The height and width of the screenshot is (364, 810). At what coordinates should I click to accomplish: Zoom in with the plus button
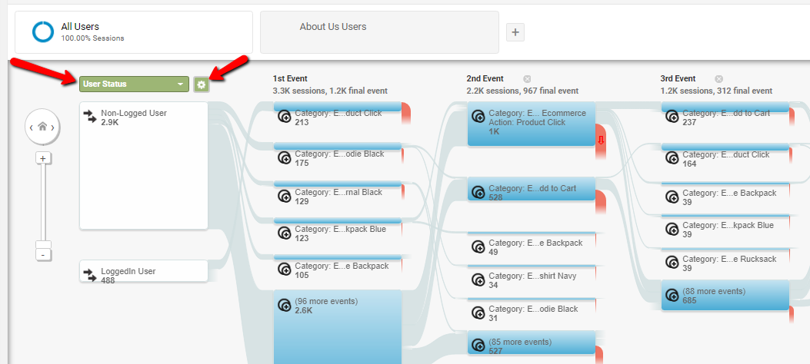(x=43, y=157)
